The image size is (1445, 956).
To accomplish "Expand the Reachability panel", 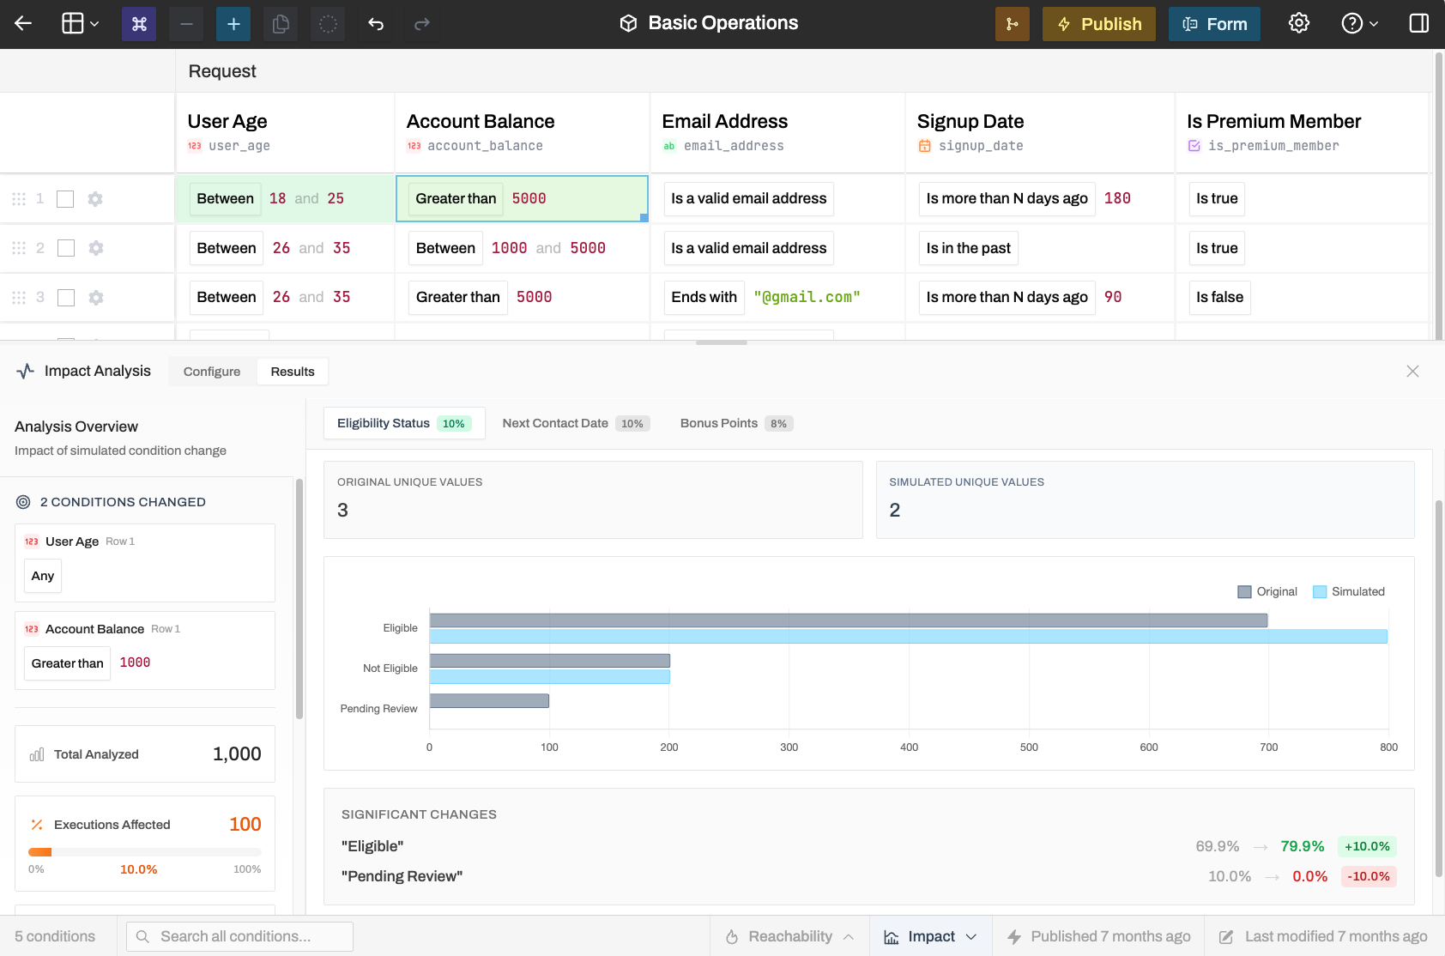I will [789, 936].
